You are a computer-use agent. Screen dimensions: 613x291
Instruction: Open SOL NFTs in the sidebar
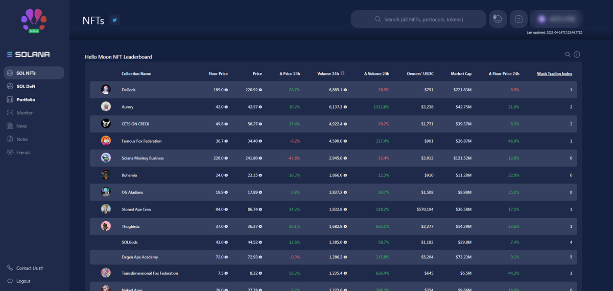pos(34,73)
